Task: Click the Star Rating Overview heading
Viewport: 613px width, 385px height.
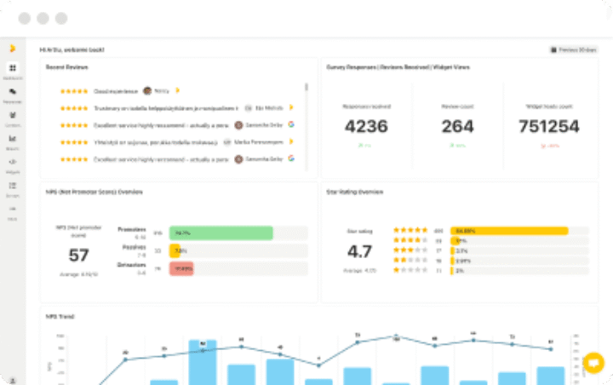Action: 354,192
